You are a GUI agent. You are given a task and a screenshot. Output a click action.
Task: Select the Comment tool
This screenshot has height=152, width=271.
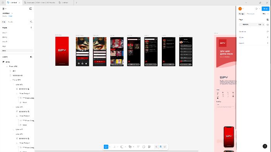click(144, 147)
